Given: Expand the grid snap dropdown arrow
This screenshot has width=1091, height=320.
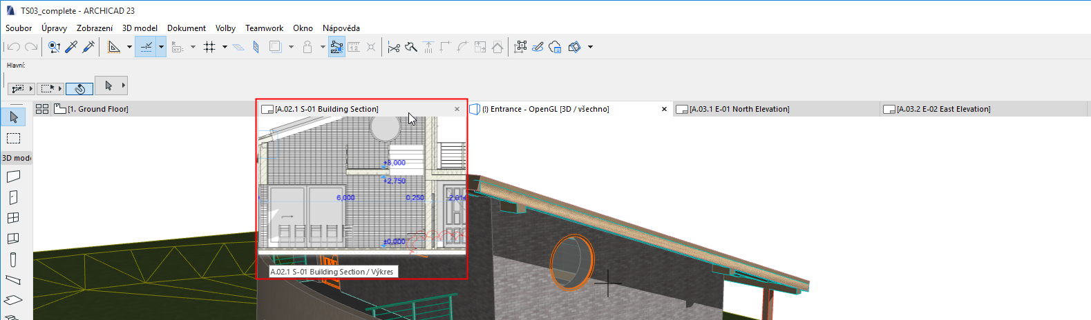Looking at the screenshot, I should click(225, 47).
